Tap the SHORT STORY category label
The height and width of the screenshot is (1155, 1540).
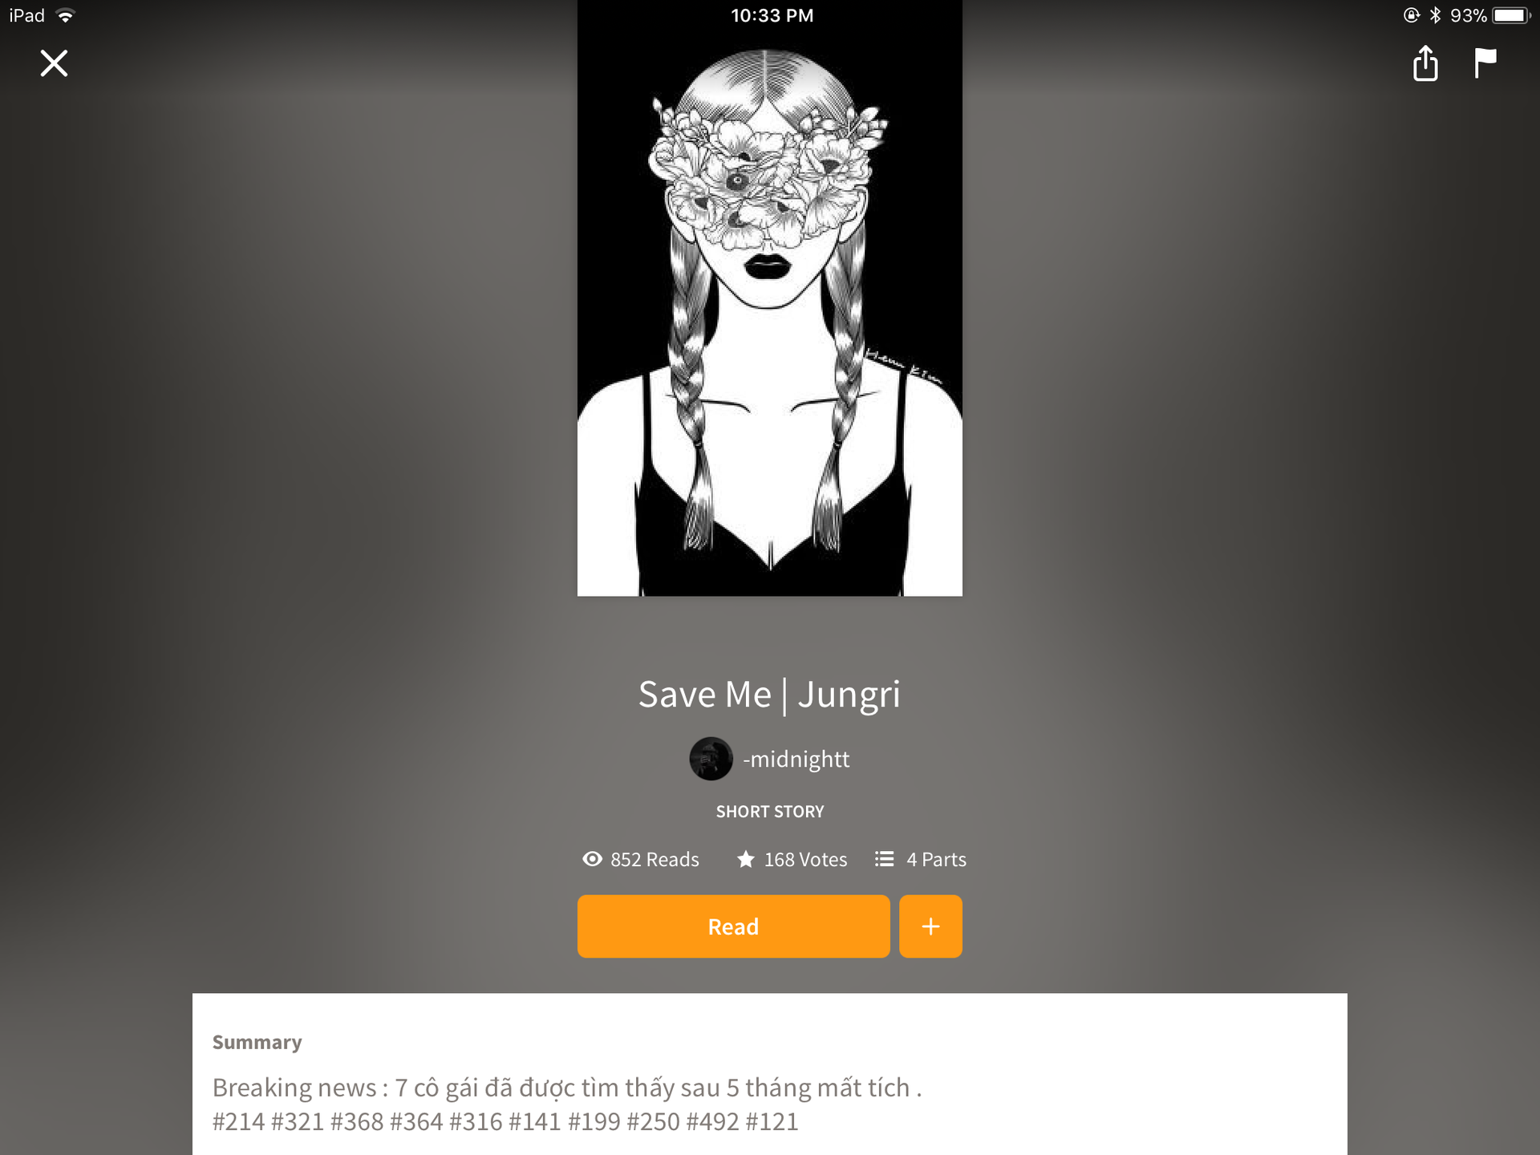pos(770,812)
